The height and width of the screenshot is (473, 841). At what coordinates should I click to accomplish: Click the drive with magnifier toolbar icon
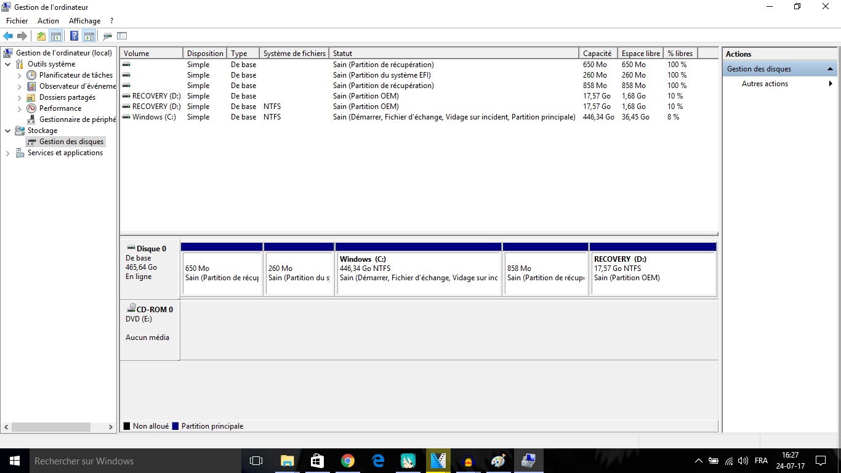[107, 36]
